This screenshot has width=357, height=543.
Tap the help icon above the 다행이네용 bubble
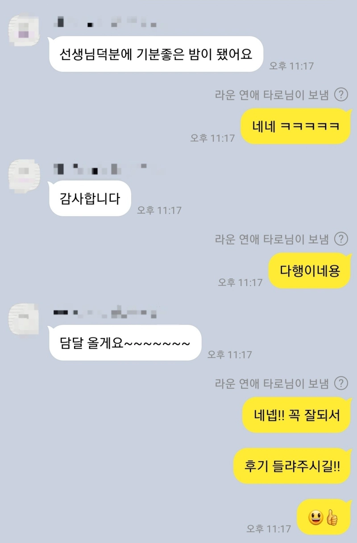pyautogui.click(x=341, y=239)
